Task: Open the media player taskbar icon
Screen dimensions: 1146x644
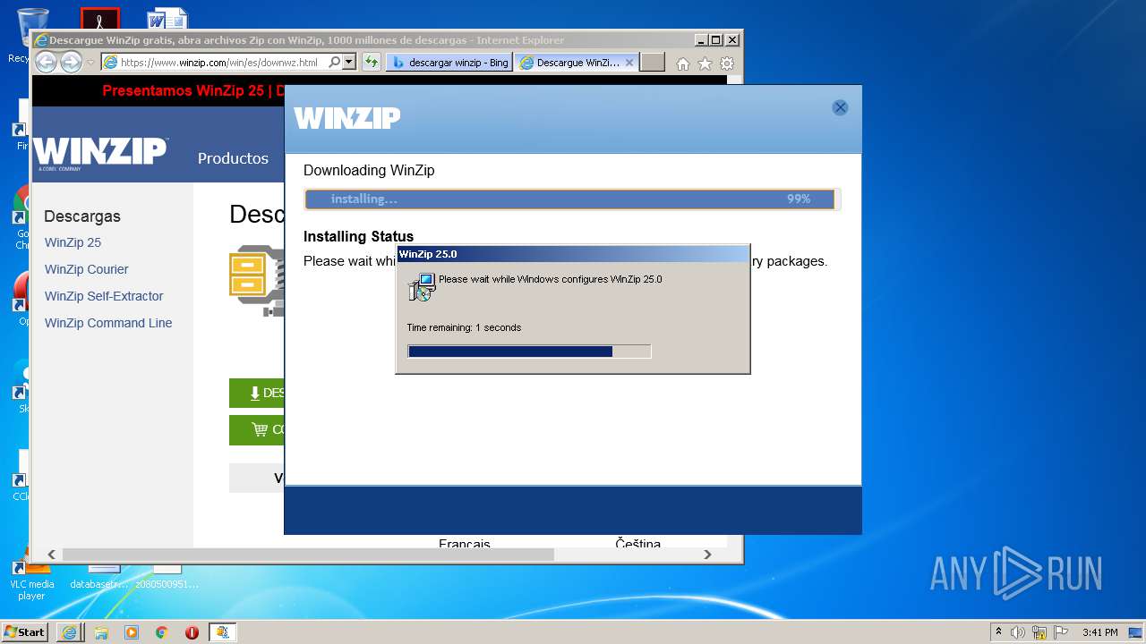Action: click(x=132, y=632)
